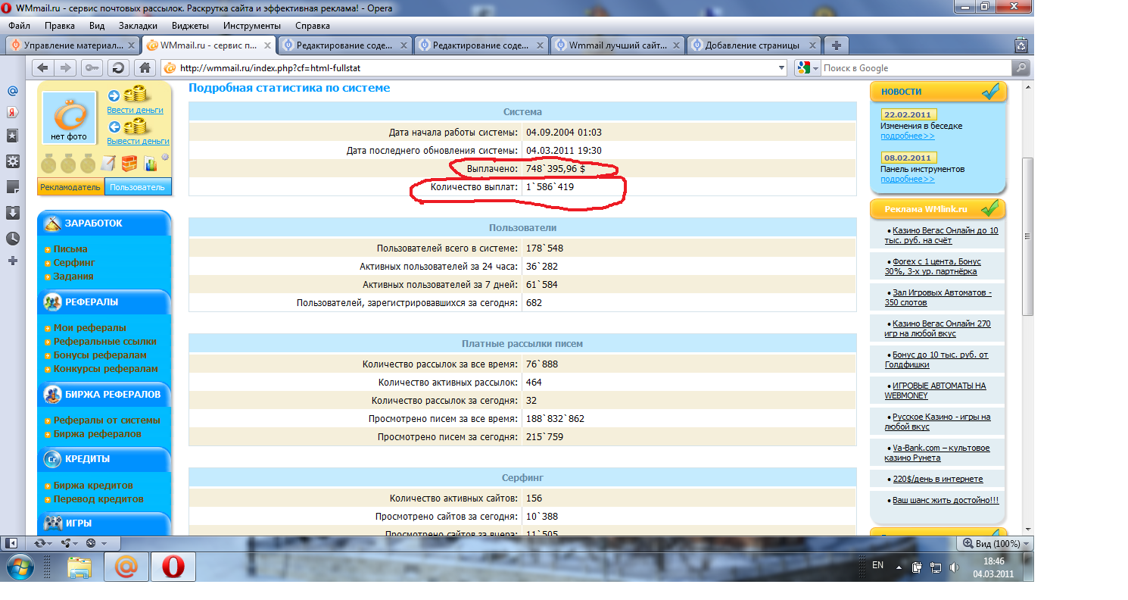The width and height of the screenshot is (1128, 600).
Task: Select the Рекламодатель tab
Action: 70,187
